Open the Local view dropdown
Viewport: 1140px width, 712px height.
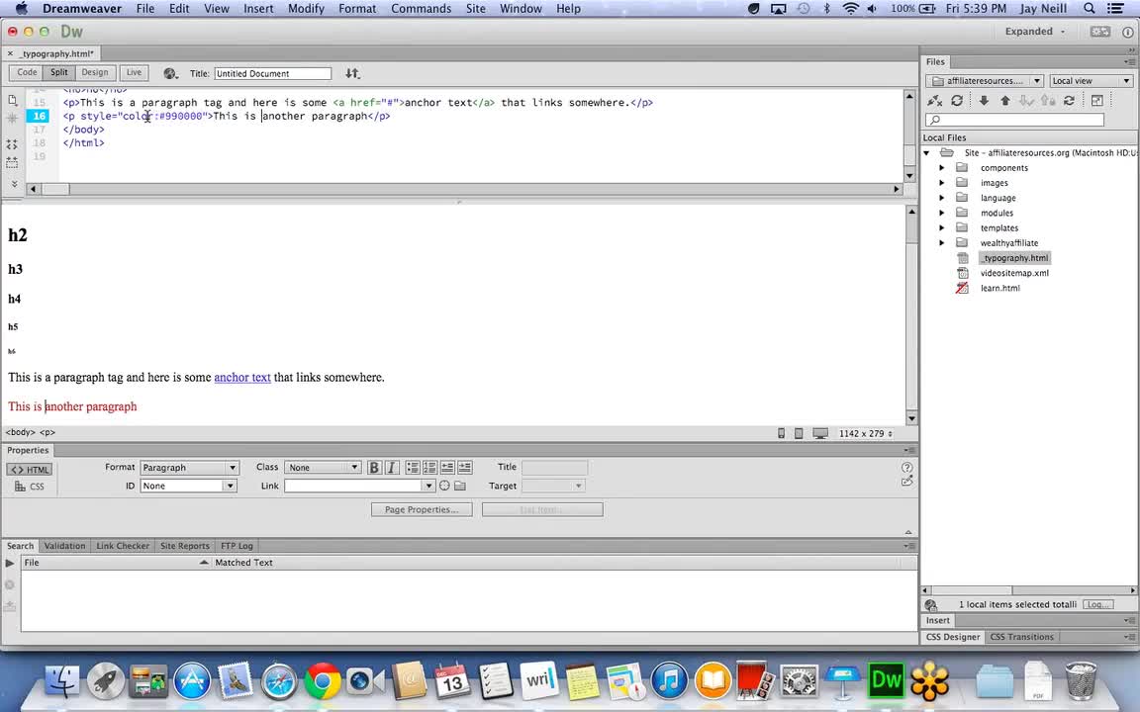click(1091, 81)
